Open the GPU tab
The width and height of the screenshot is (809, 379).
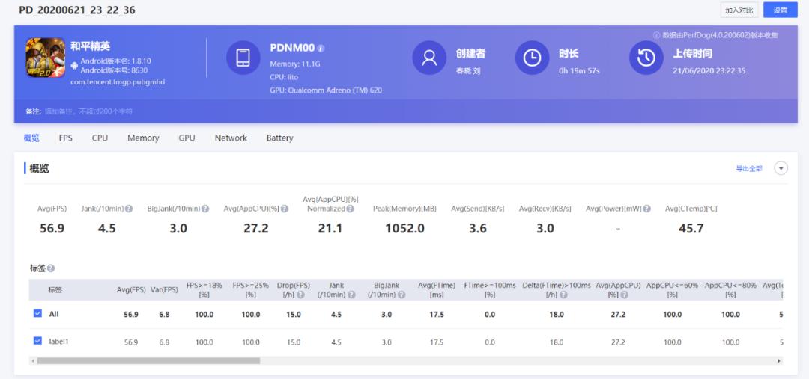(187, 138)
